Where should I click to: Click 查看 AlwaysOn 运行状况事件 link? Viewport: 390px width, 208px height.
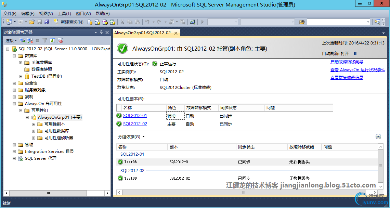click(357, 70)
